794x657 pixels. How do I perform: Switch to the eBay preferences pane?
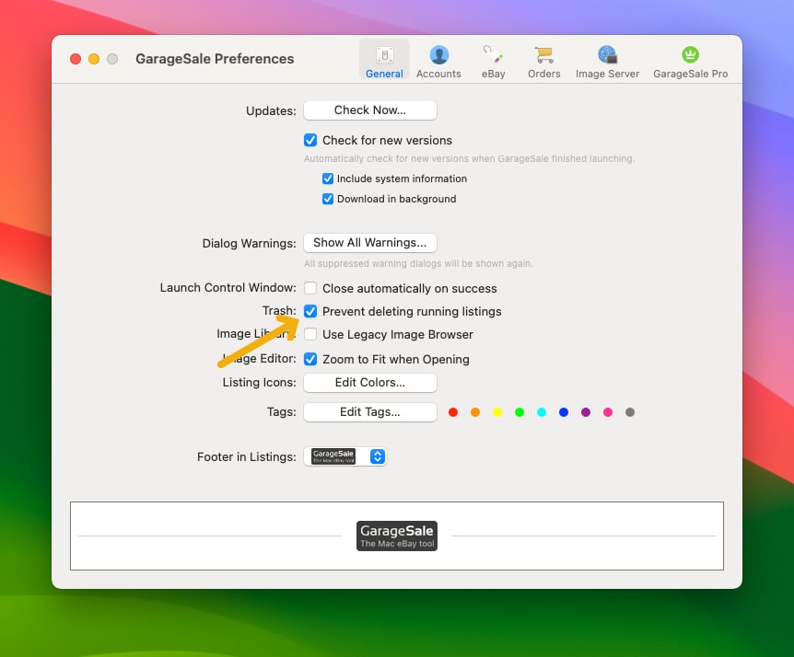click(493, 61)
